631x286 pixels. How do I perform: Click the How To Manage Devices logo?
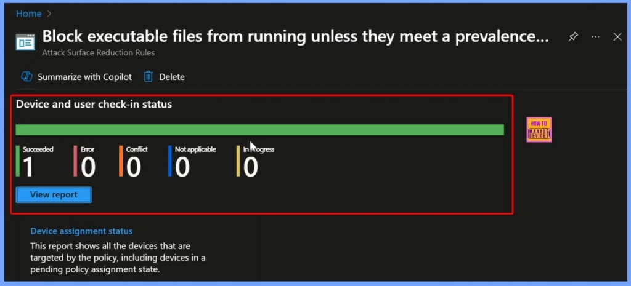[x=539, y=130]
